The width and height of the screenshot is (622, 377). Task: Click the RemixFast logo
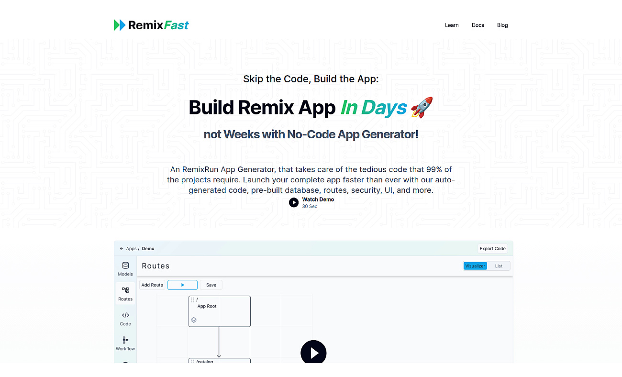pos(151,25)
